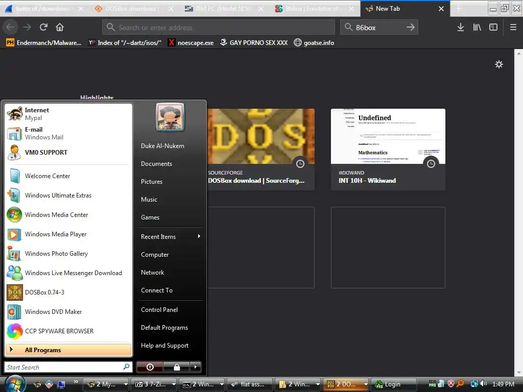Open noescape.exe bookmark
Screen dimensions: 523x392
click(x=191, y=43)
